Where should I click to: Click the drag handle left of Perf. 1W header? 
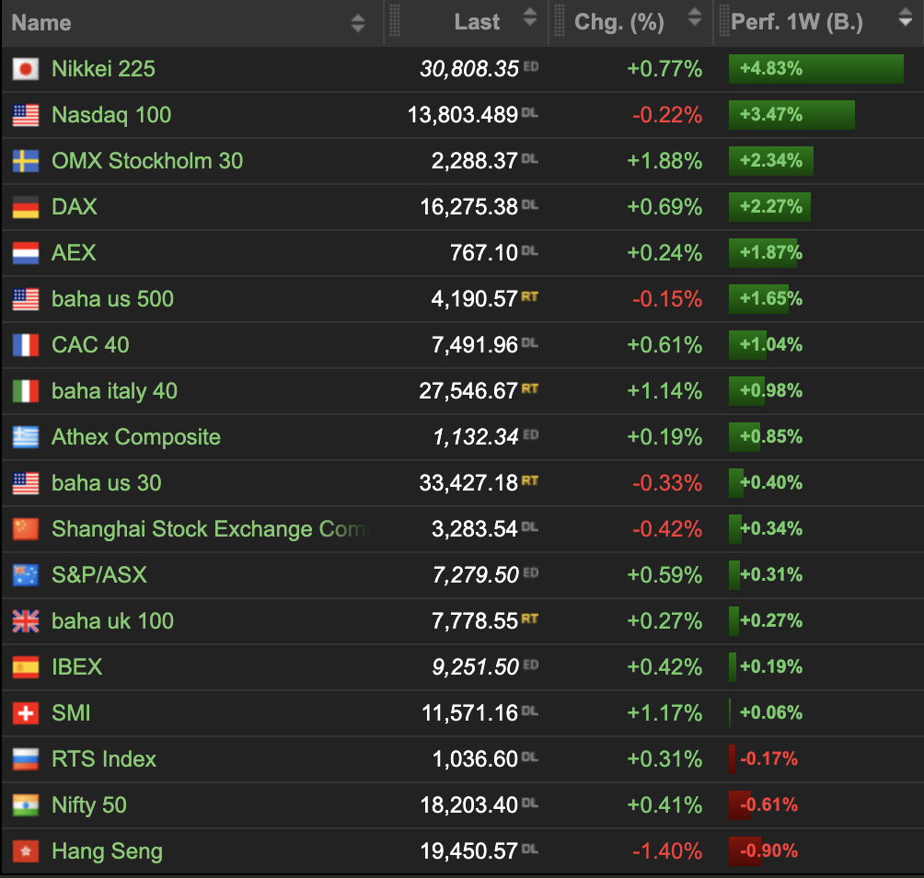point(724,21)
